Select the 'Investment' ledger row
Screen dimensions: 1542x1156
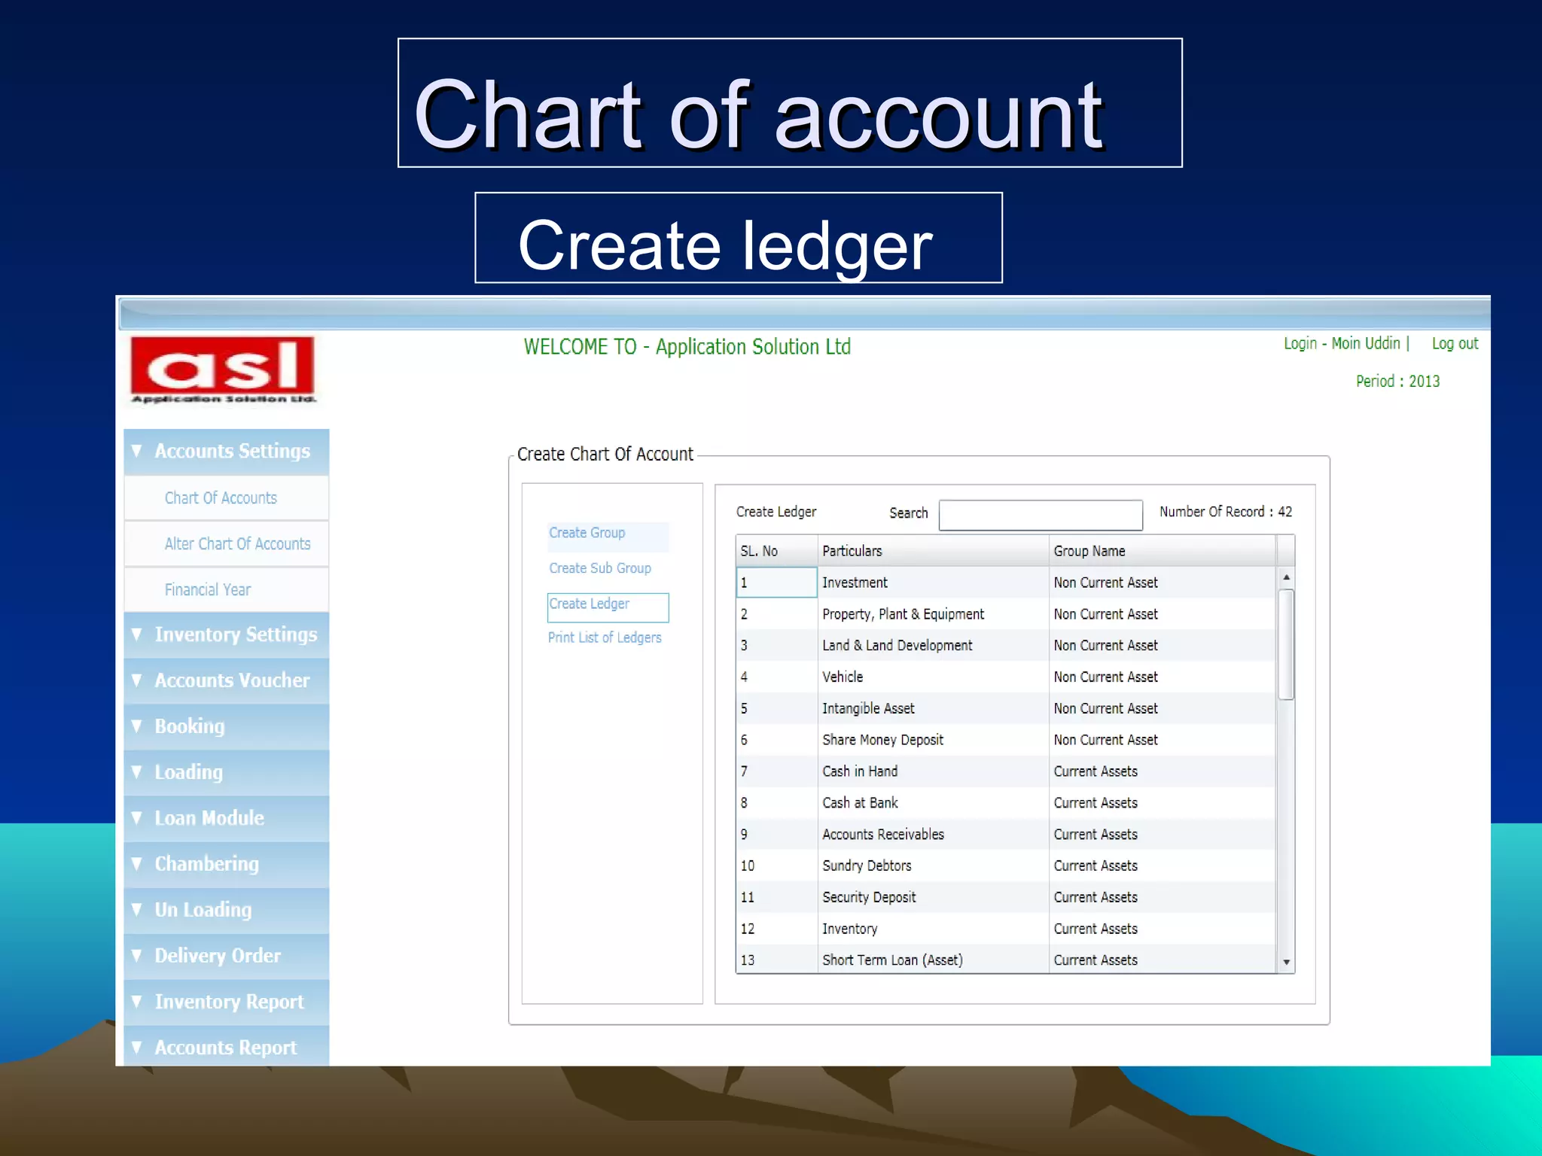click(1006, 583)
